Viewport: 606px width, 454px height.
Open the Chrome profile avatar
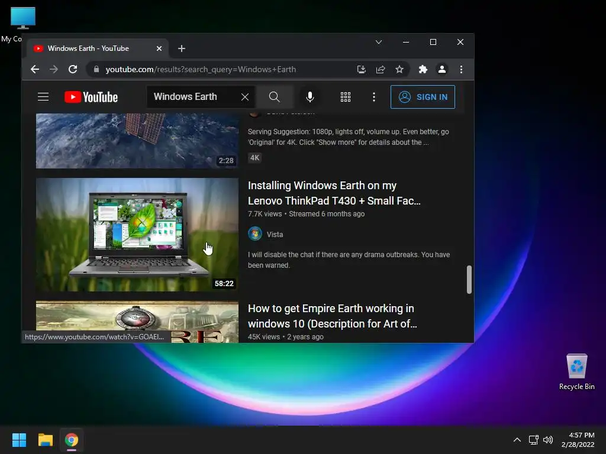pos(441,69)
